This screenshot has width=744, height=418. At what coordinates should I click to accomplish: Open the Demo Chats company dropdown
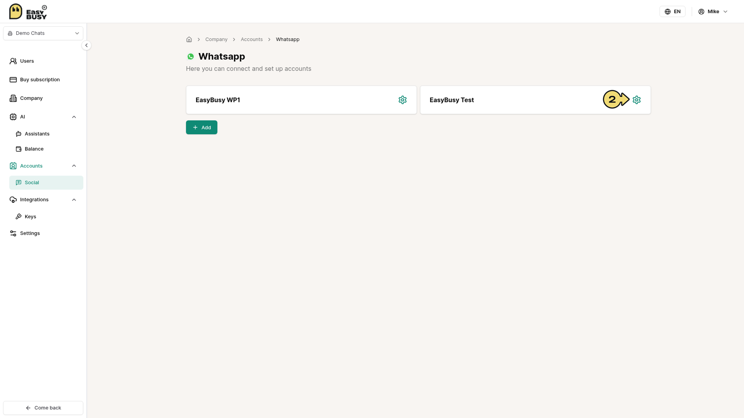[x=43, y=33]
